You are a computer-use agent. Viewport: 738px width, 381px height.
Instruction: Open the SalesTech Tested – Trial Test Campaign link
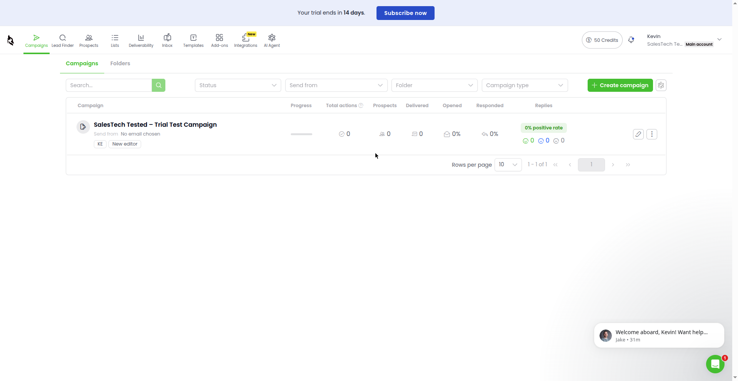[155, 124]
